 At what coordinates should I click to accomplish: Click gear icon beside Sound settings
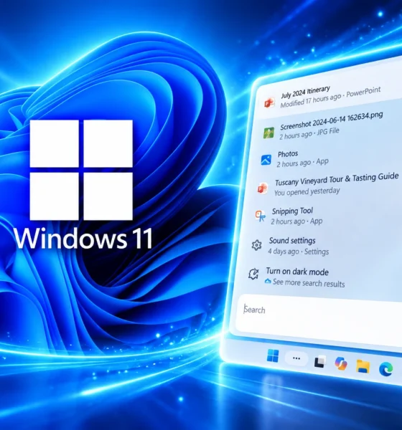pyautogui.click(x=257, y=245)
